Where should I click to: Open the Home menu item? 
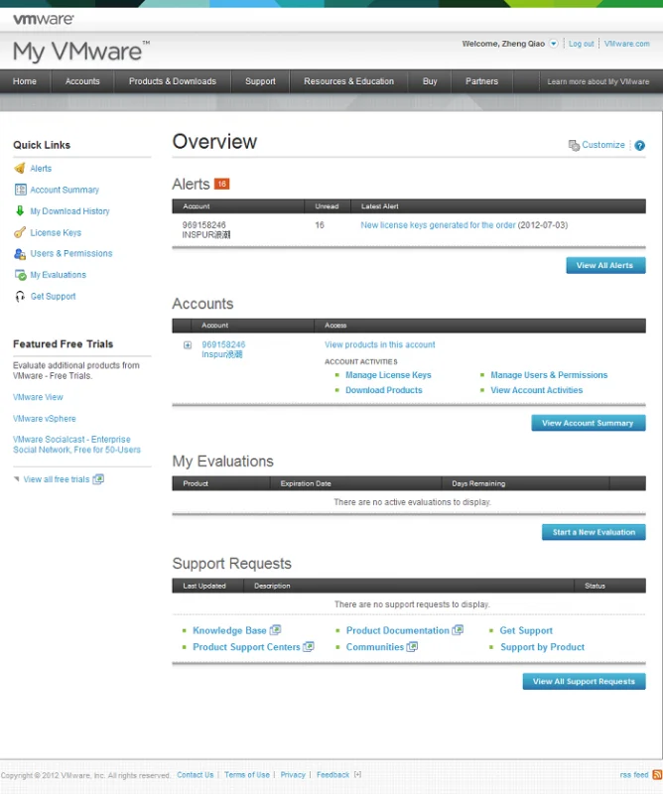pos(24,81)
